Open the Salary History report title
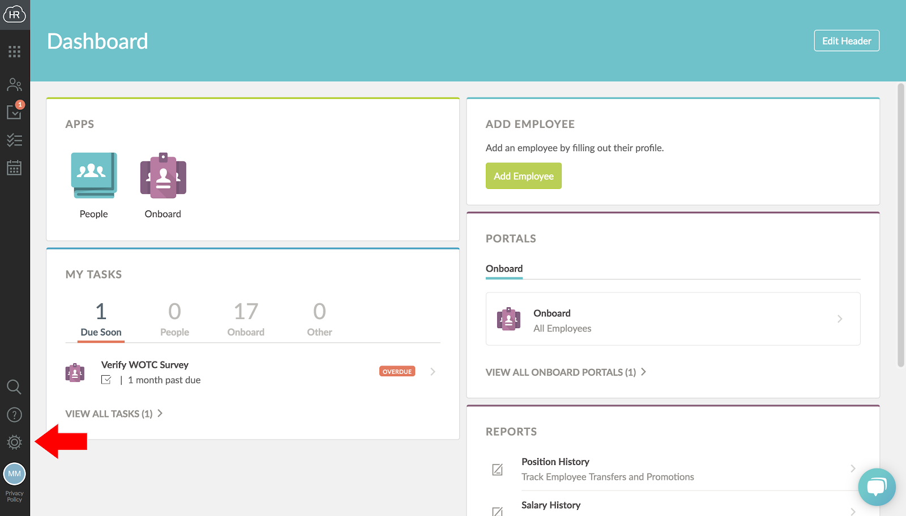The width and height of the screenshot is (906, 516). (x=551, y=505)
